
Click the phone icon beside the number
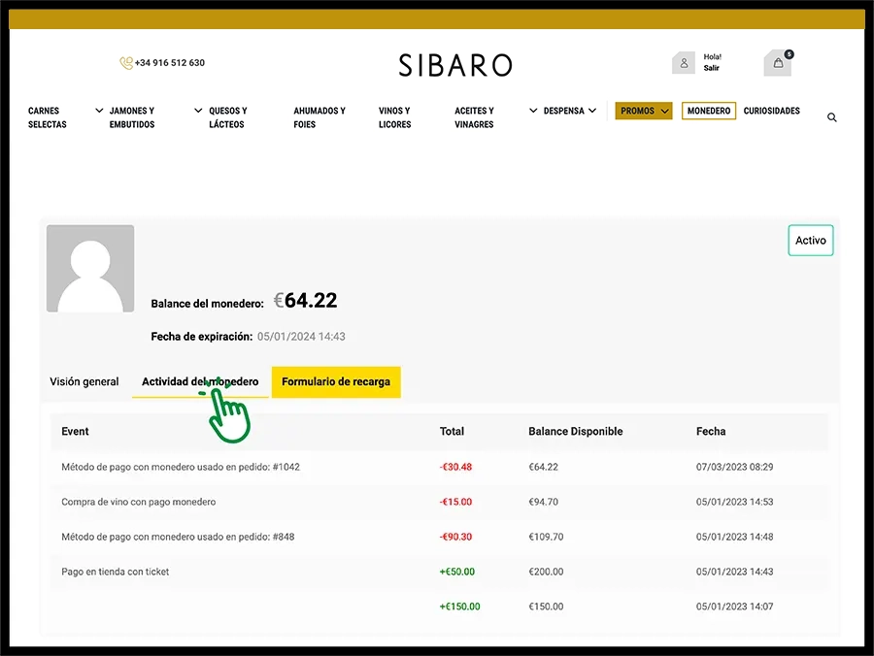pos(126,63)
